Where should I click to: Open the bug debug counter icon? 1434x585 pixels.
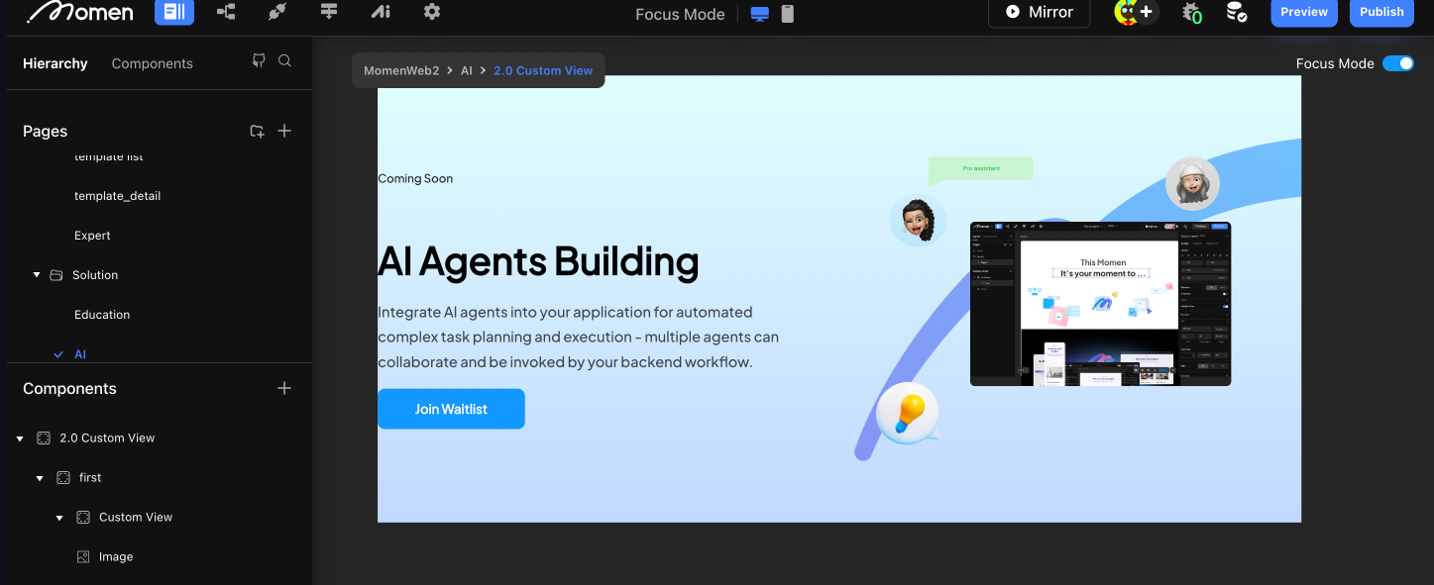tap(1192, 12)
